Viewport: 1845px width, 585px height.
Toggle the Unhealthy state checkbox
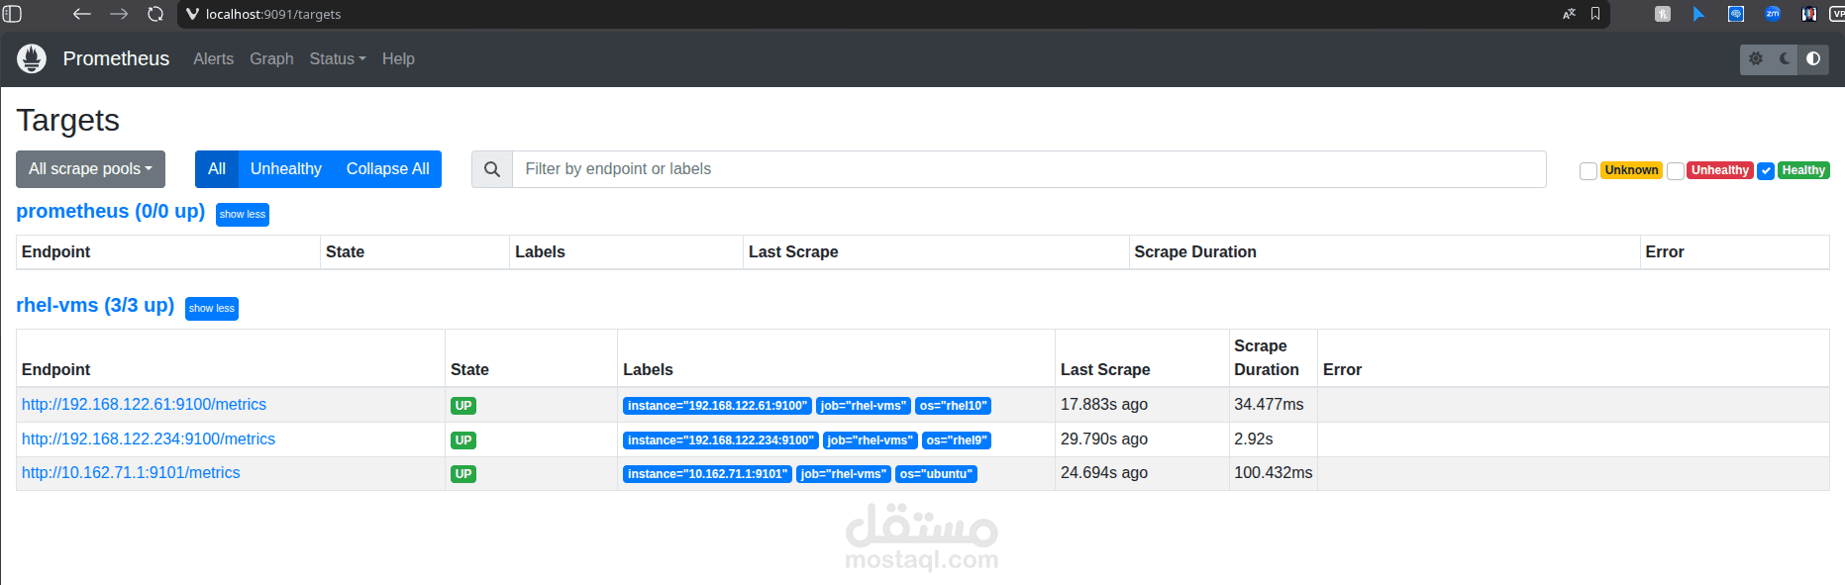(1676, 171)
